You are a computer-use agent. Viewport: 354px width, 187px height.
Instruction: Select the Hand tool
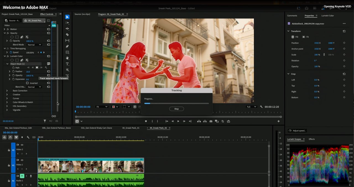pyautogui.click(x=67, y=58)
